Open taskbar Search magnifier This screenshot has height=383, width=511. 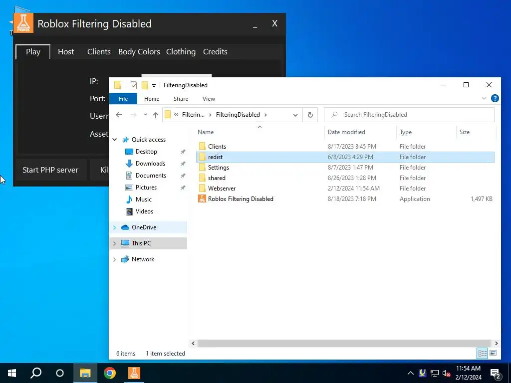[x=36, y=373]
